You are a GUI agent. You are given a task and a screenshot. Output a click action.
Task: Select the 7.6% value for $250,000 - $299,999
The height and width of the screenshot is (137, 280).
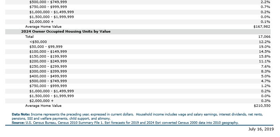coord(265,66)
